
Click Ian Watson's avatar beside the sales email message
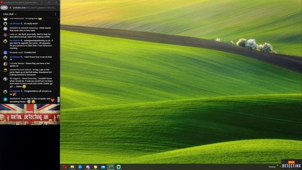[x=5, y=41]
